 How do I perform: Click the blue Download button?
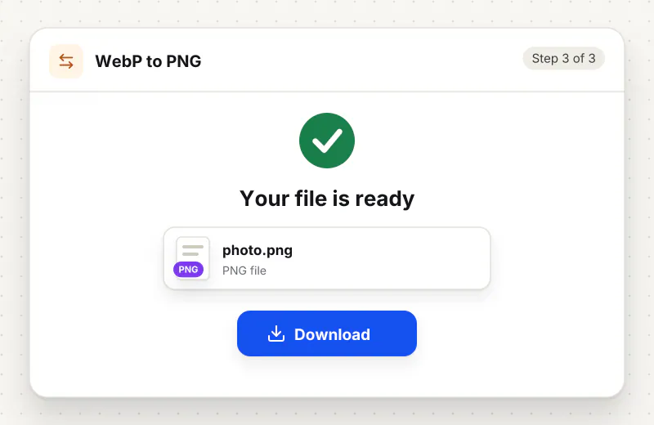[326, 333]
